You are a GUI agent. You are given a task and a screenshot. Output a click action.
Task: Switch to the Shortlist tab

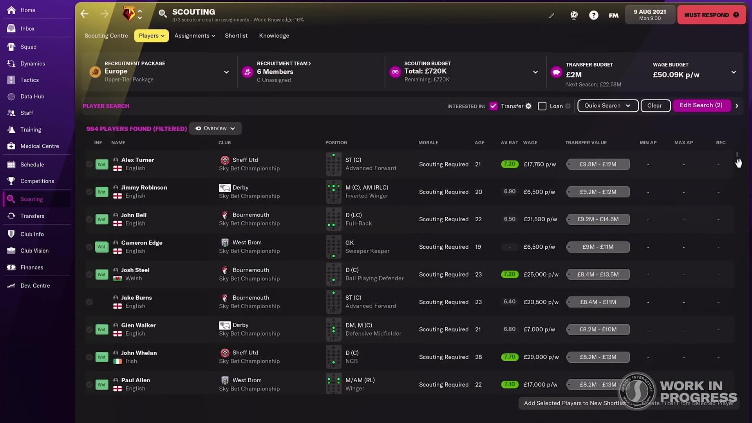click(x=236, y=36)
